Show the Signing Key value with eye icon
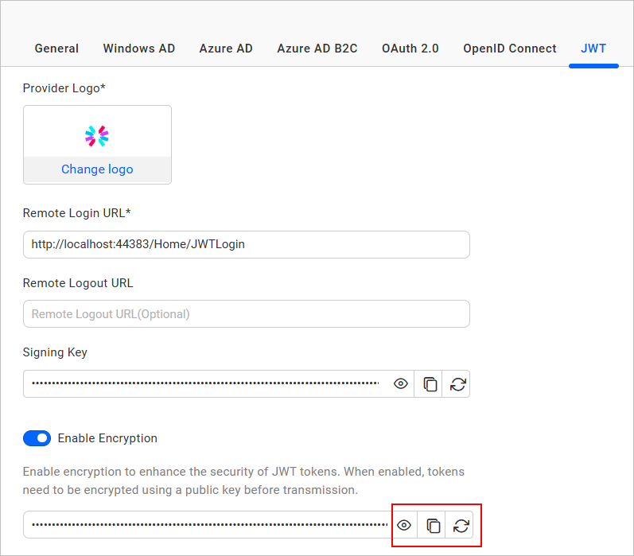The height and width of the screenshot is (556, 634). [400, 383]
